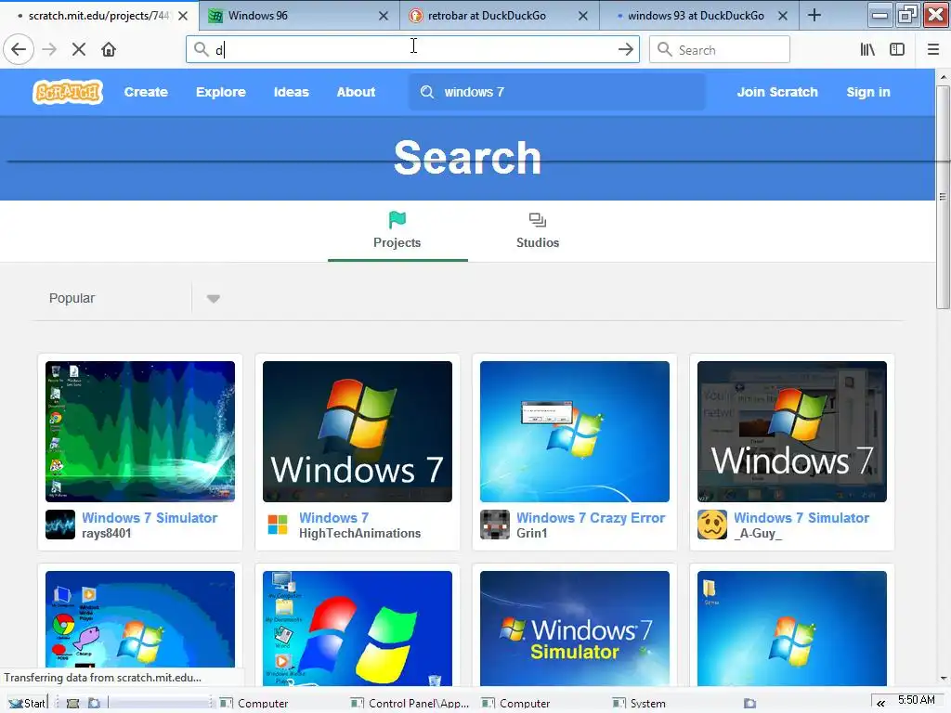This screenshot has width=951, height=713.
Task: Click the camera icon near the system tray
Action: point(750,704)
